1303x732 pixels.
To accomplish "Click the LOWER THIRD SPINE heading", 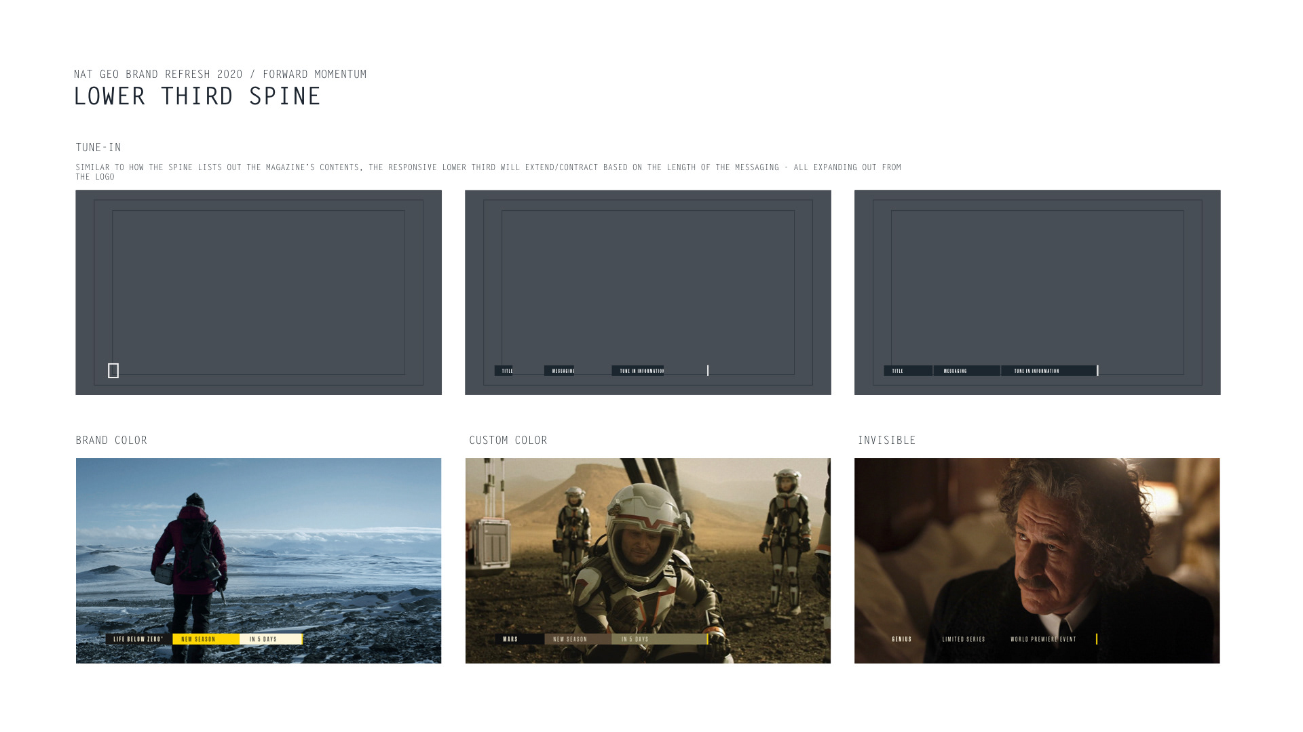I will [x=197, y=96].
